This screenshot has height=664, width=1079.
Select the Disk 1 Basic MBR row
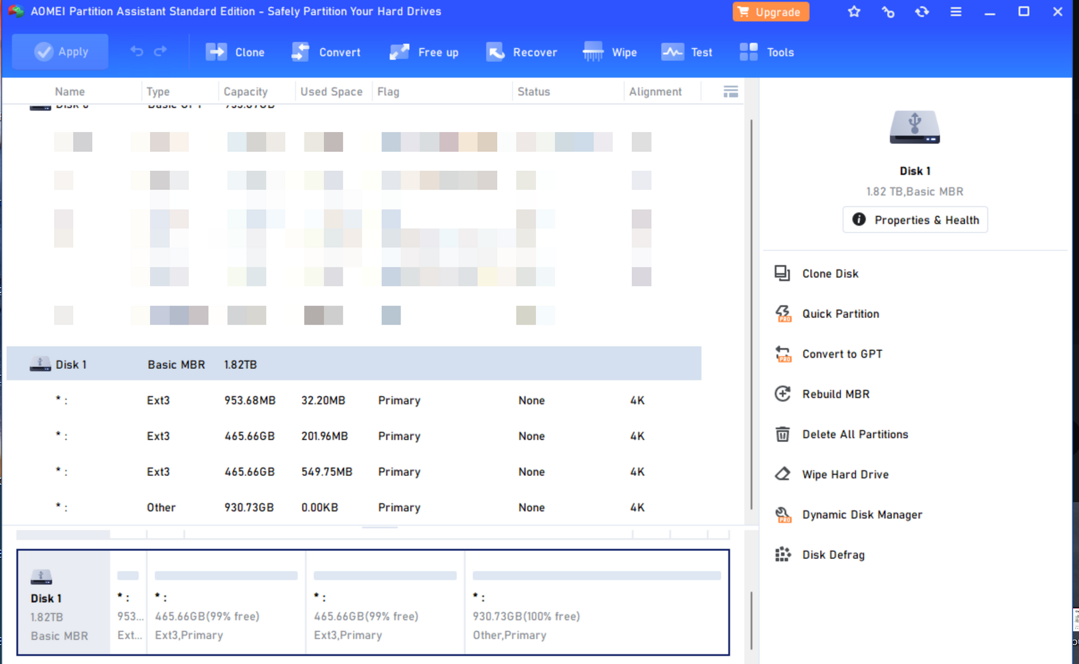(x=354, y=364)
